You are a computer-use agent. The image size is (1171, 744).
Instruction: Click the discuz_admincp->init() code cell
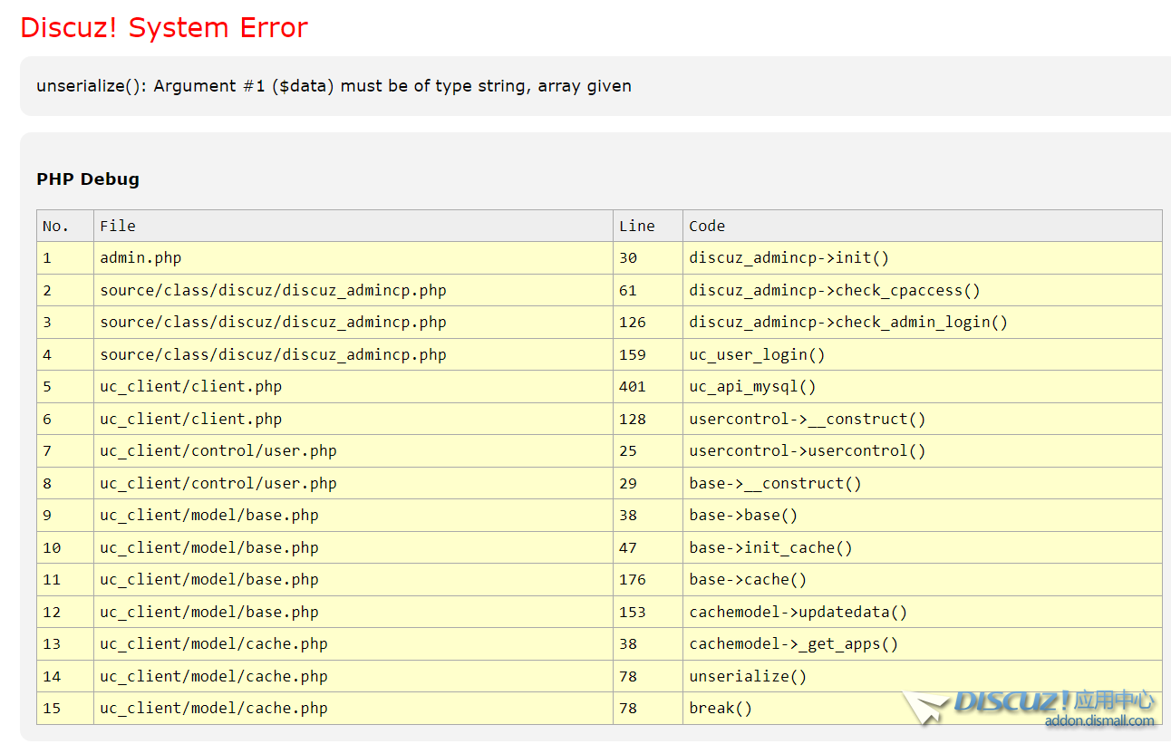coord(789,258)
